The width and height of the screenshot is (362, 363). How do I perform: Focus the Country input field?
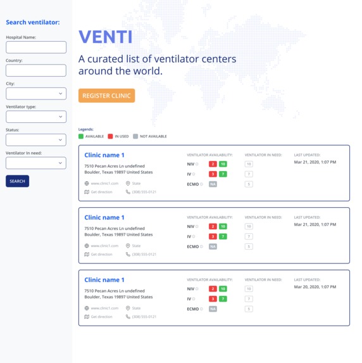36,70
